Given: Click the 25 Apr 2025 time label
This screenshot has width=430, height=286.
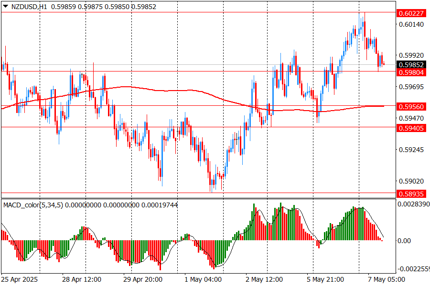Looking at the screenshot, I should pyautogui.click(x=20, y=279).
